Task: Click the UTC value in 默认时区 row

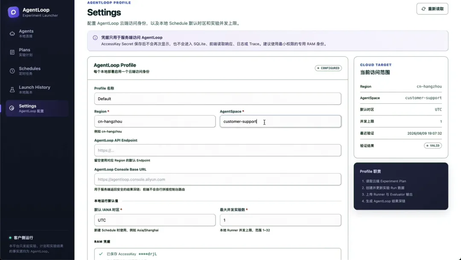Action: click(x=438, y=110)
